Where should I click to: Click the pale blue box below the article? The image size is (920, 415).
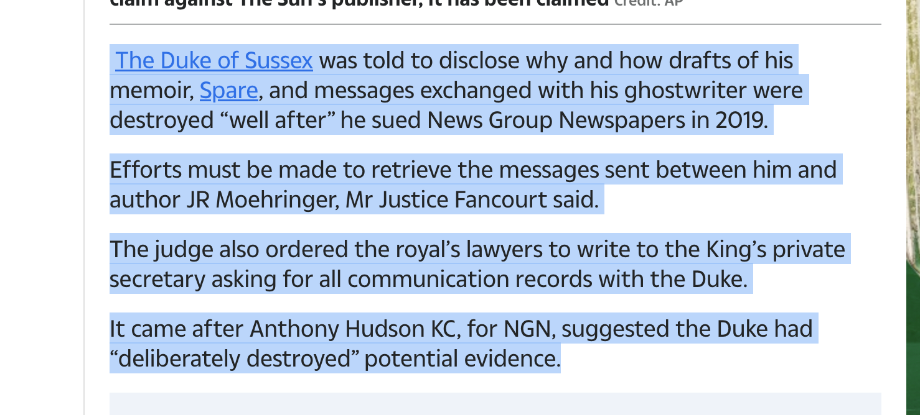[x=495, y=404]
